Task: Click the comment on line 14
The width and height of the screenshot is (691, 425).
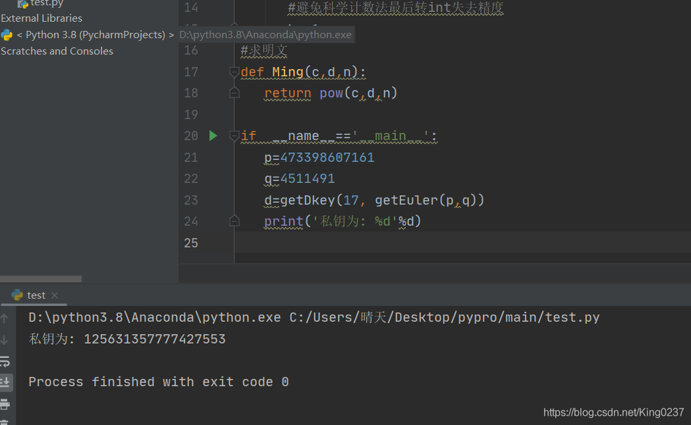Action: tap(395, 7)
